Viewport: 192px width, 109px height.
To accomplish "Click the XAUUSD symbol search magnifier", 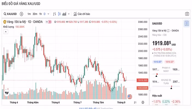I will [x=5, y=14].
